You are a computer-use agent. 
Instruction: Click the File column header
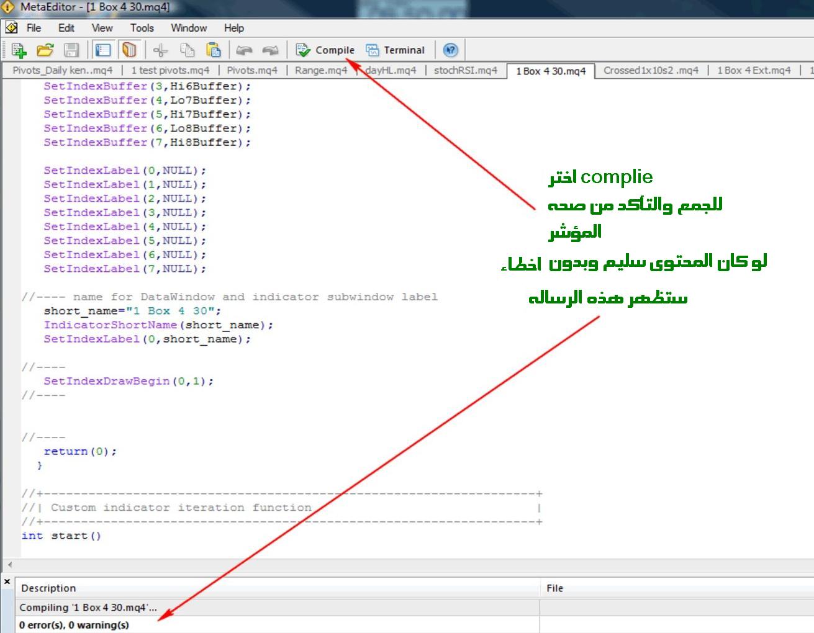677,588
